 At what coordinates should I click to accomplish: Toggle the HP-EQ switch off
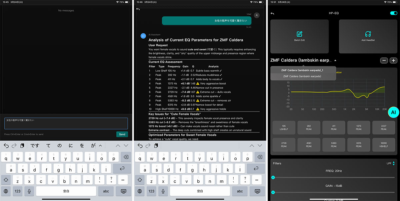click(x=393, y=13)
